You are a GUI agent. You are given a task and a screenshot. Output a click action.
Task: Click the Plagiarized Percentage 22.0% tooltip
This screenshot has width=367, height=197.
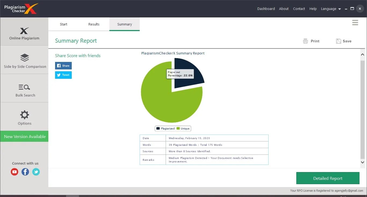point(180,74)
